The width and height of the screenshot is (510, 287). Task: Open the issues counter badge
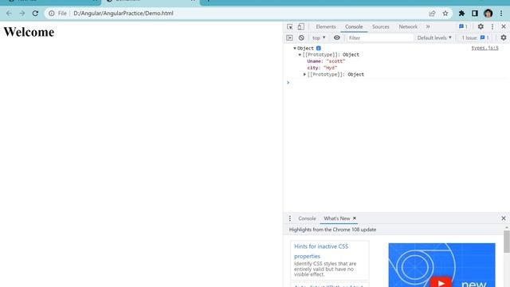click(x=463, y=26)
